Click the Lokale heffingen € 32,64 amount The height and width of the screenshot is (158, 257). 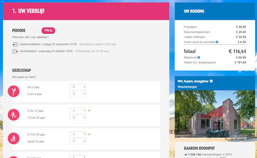(x=241, y=37)
